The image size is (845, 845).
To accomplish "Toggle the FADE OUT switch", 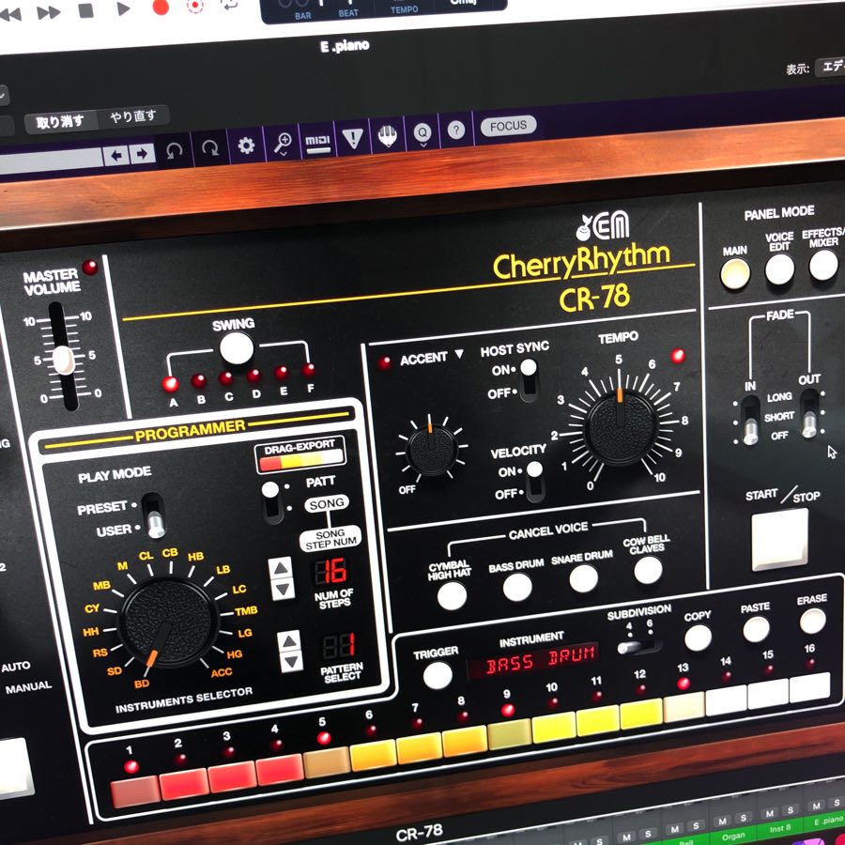I will click(x=809, y=414).
